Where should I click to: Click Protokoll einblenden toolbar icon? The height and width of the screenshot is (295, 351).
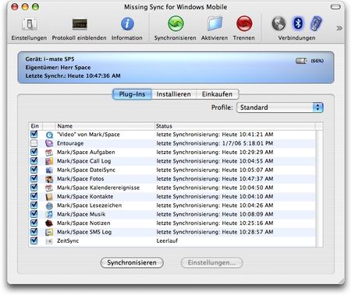tap(80, 24)
